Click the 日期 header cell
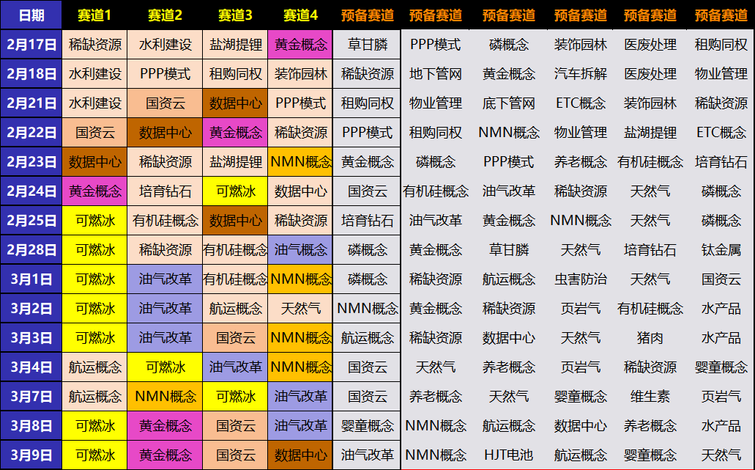 pos(31,15)
